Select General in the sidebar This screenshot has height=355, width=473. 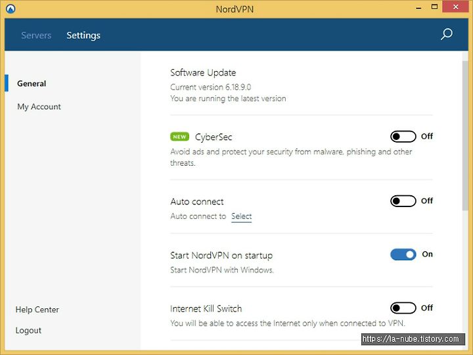coord(32,83)
